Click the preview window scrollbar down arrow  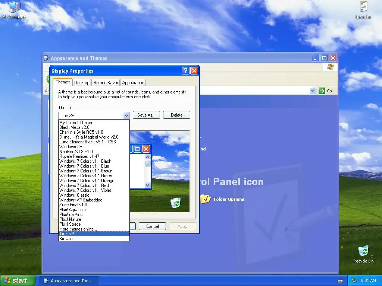point(147,185)
